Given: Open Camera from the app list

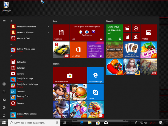Looking at the screenshot, I should point(30,74).
